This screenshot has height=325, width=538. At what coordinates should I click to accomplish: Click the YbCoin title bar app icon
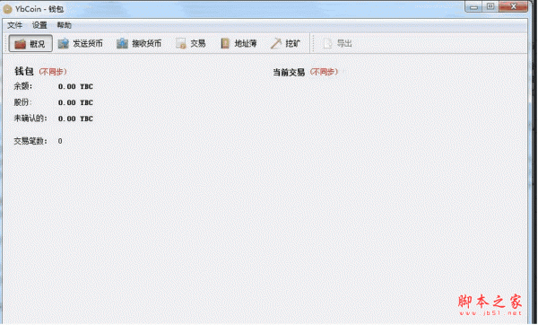point(7,9)
